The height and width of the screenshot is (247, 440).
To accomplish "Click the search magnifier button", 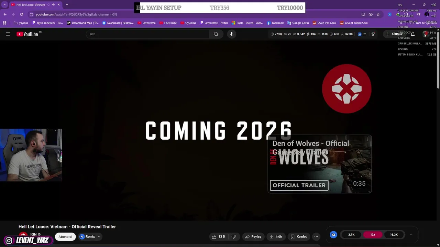I will tap(216, 34).
